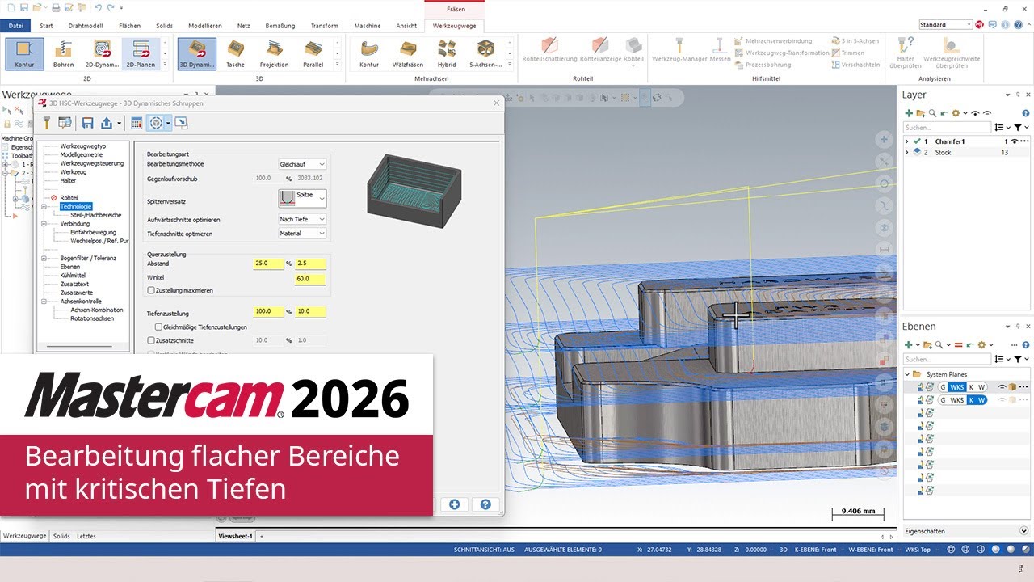Enable the Zusatzschnitte checkbox
This screenshot has height=582, width=1034.
(x=151, y=340)
